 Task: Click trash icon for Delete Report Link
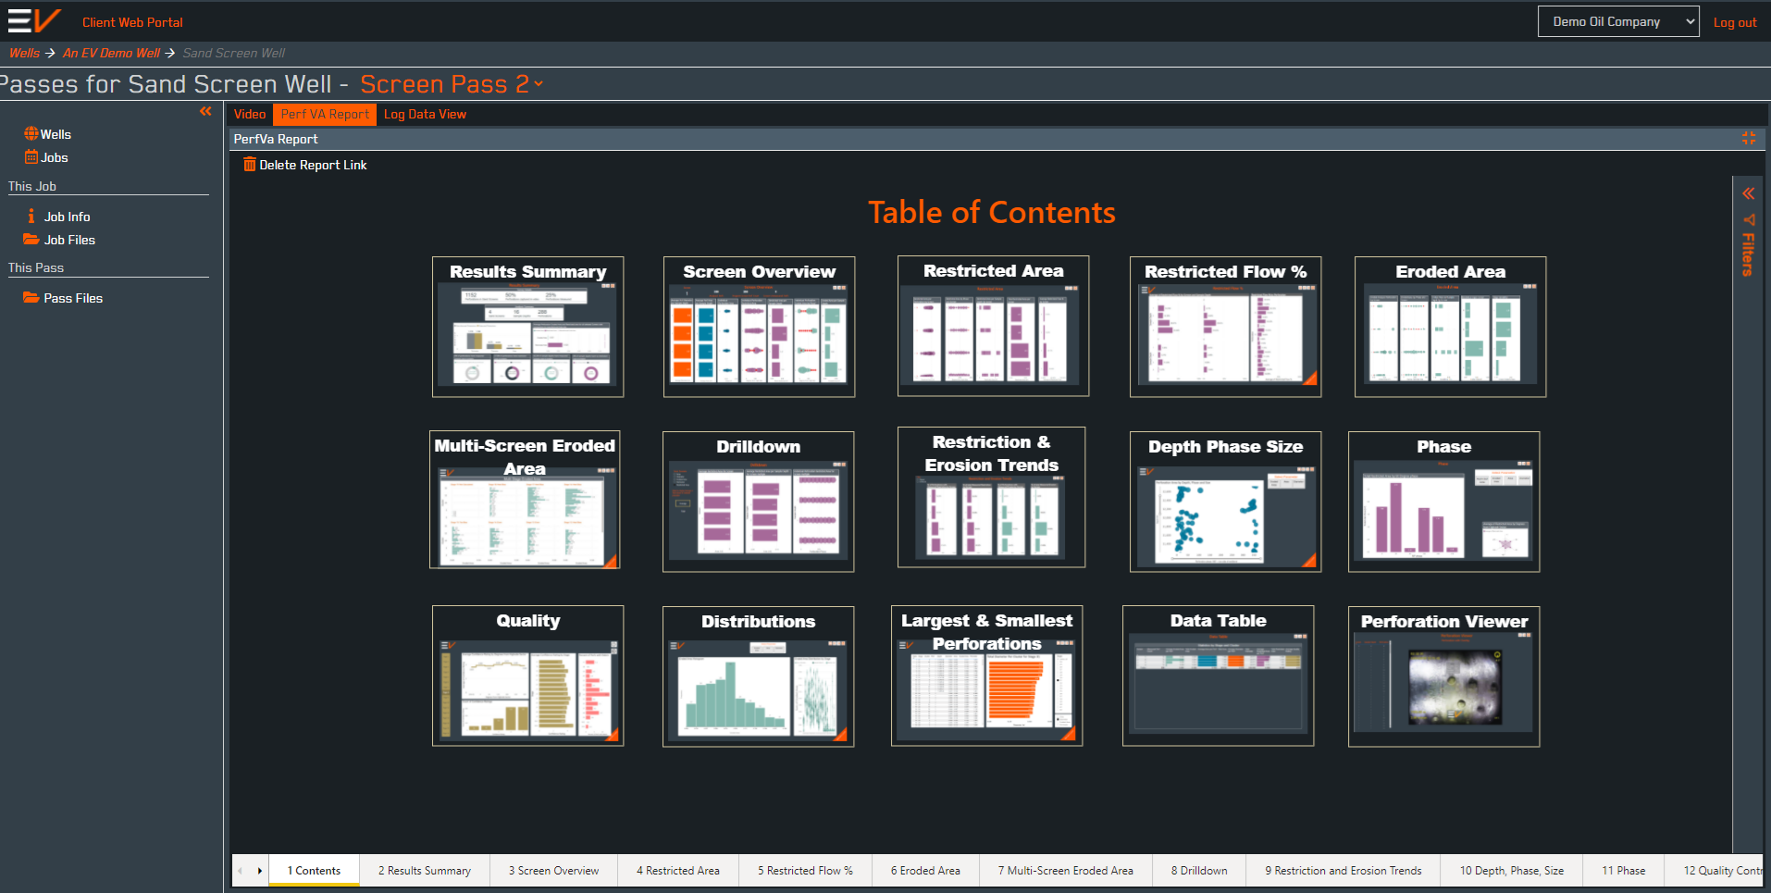pos(249,165)
